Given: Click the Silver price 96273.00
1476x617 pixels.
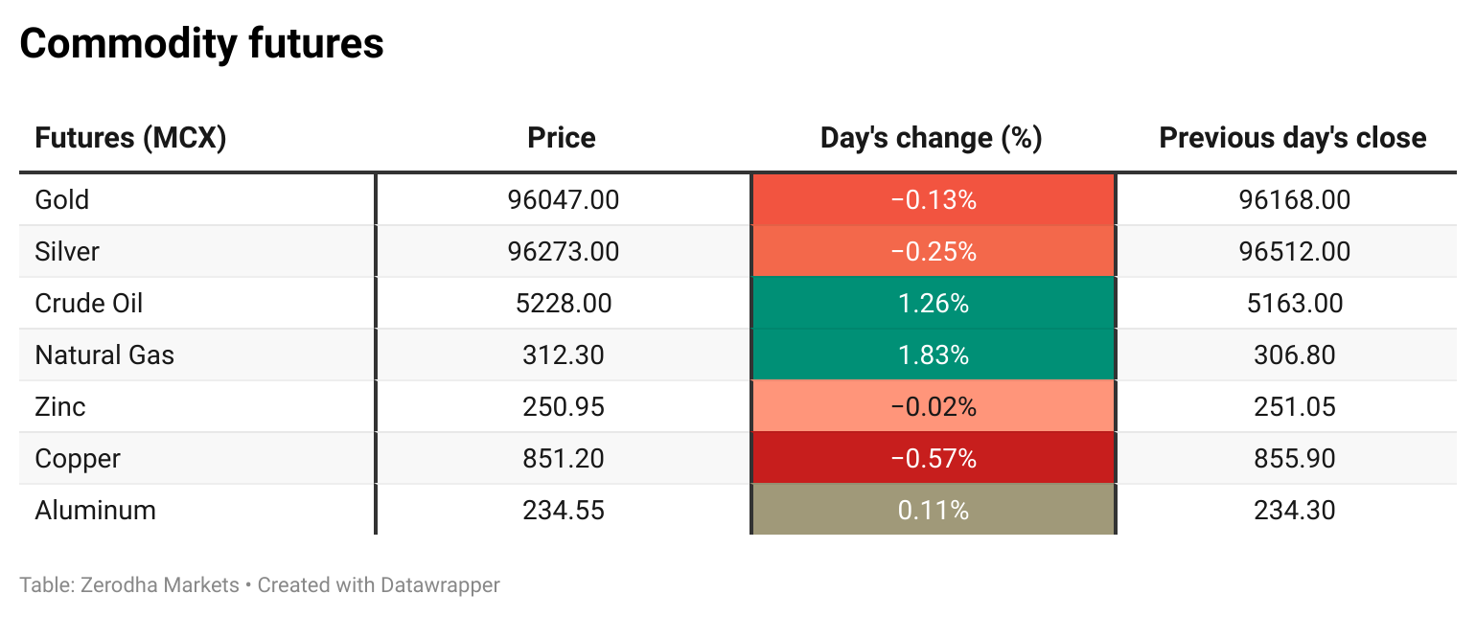Looking at the screenshot, I should [564, 252].
